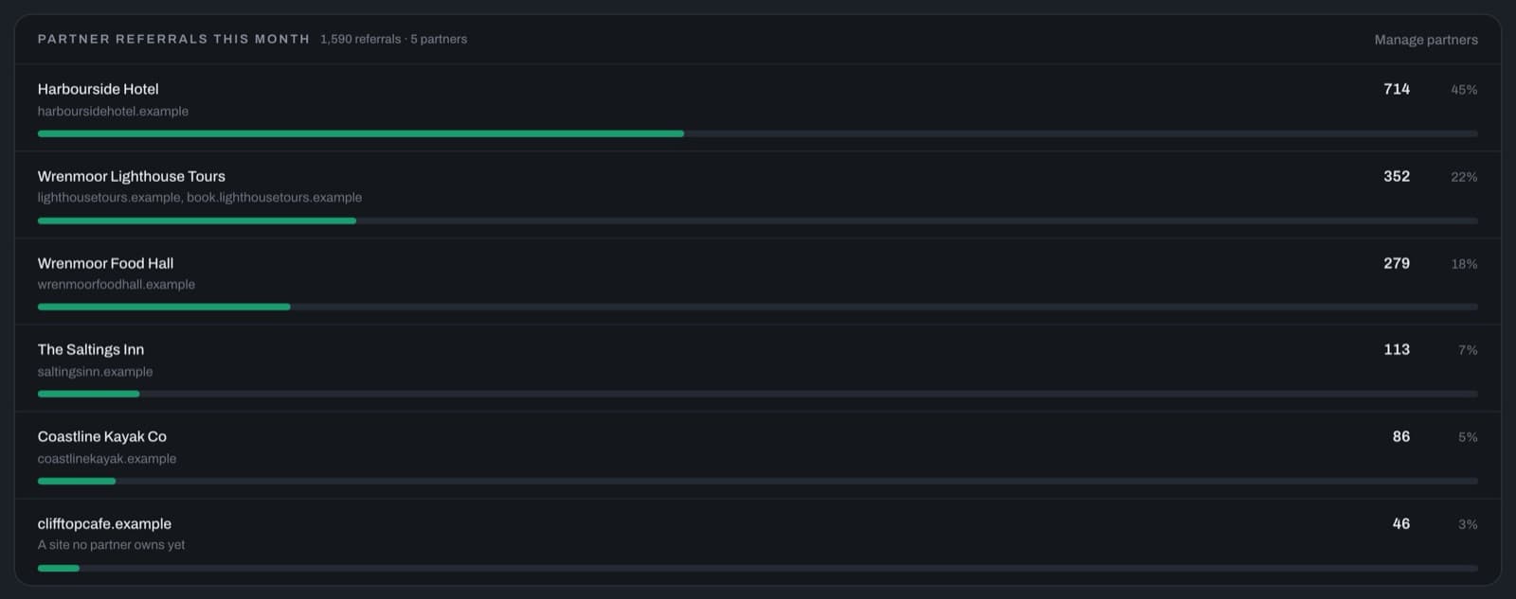Select Coastline Kayak Co partner name
This screenshot has height=599, width=1516.
click(101, 436)
